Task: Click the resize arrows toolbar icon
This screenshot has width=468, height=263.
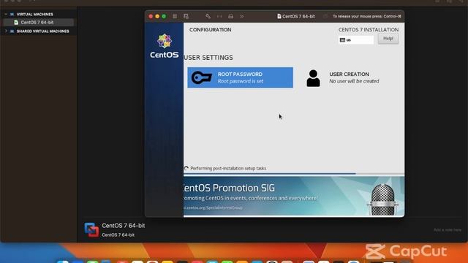Action: coord(219,16)
